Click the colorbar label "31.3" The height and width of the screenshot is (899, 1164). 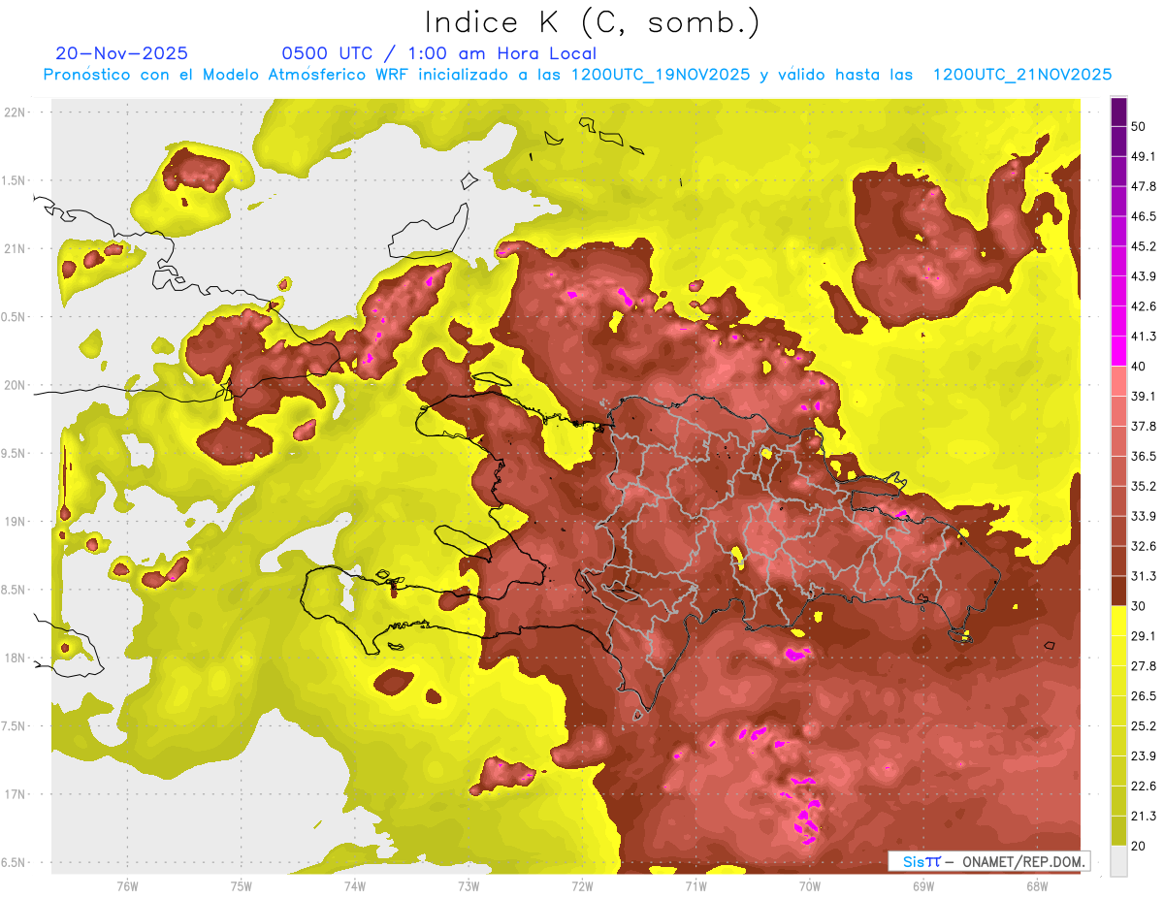(1144, 576)
